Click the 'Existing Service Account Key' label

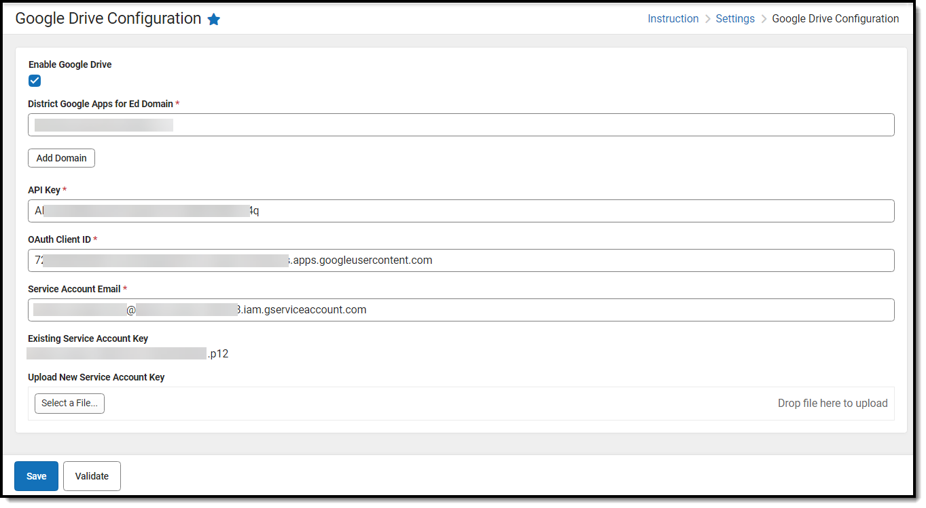(x=88, y=338)
